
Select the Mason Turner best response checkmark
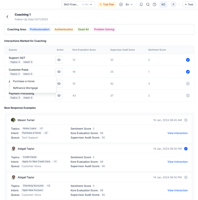coord(186,120)
